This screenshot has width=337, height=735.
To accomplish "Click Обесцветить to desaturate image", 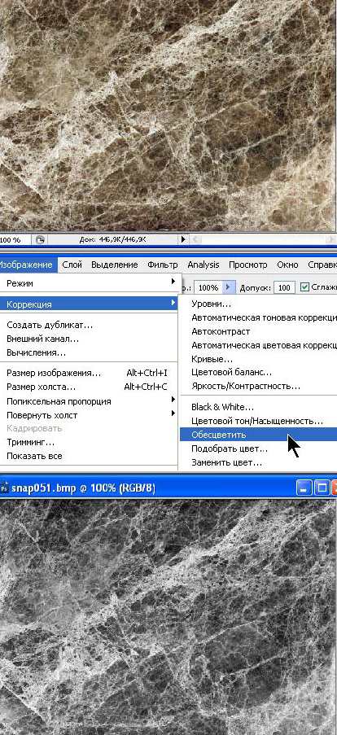I will click(x=258, y=435).
